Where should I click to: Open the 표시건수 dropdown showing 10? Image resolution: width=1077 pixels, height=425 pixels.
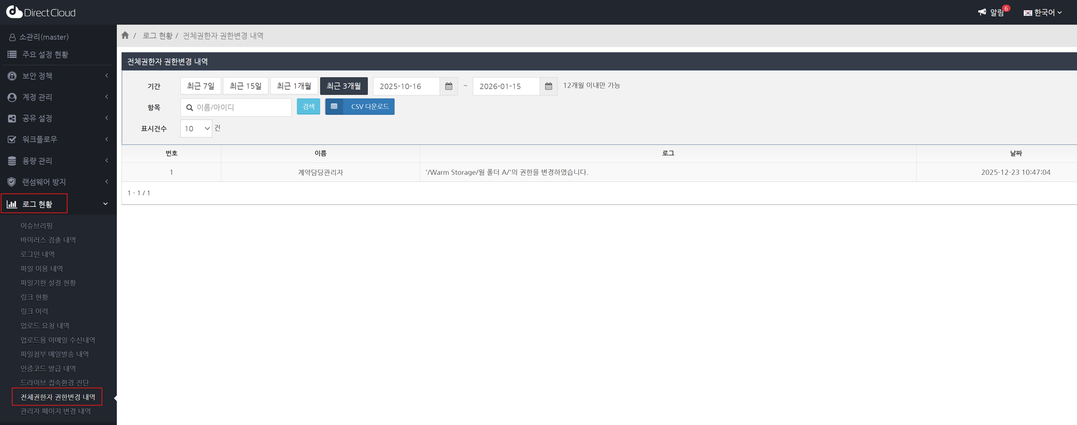click(196, 128)
